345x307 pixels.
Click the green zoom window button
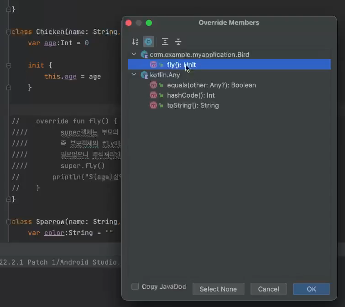point(149,23)
